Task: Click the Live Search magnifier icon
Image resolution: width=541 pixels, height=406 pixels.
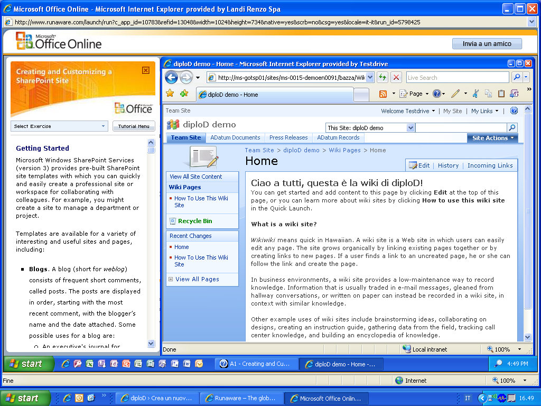Action: [517, 77]
